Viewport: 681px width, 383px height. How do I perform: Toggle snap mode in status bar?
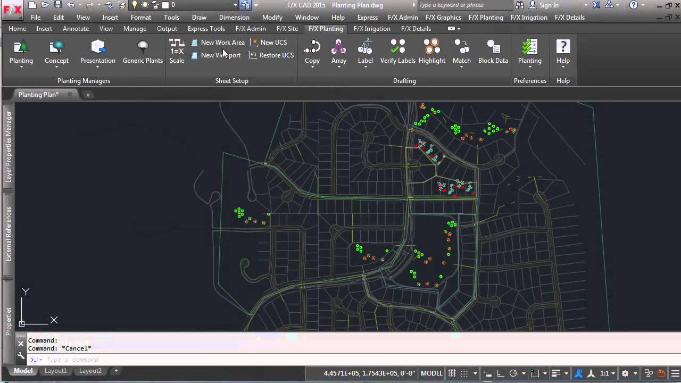pyautogui.click(x=464, y=373)
